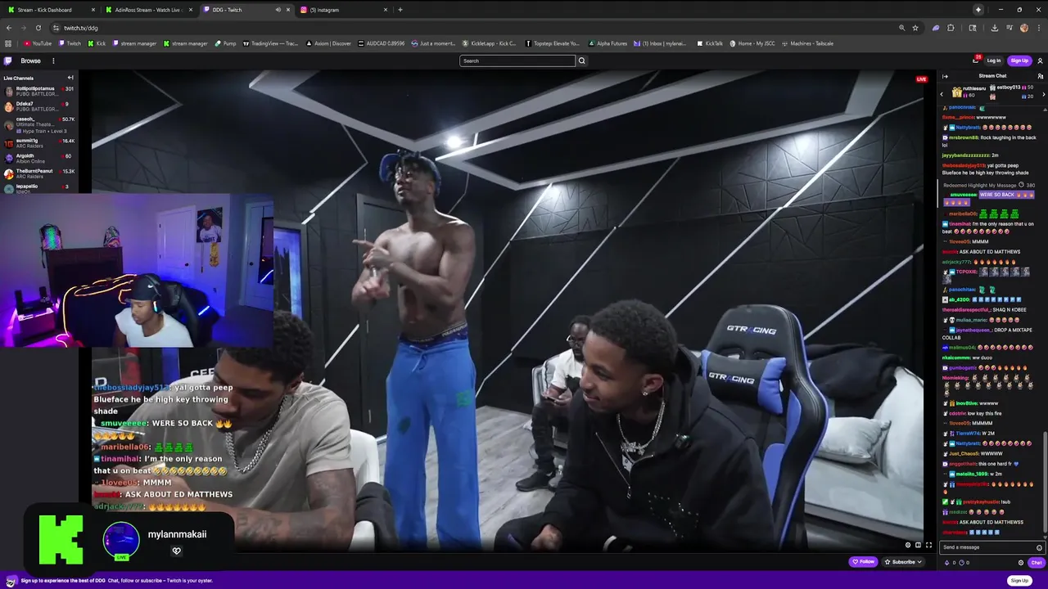The height and width of the screenshot is (589, 1048).
Task: Open Ddeka7 live channel
Action: 39,106
